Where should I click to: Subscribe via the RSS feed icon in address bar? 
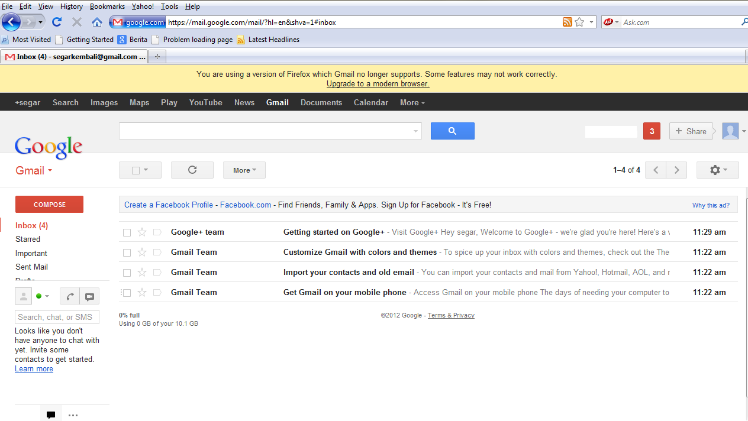tap(567, 22)
